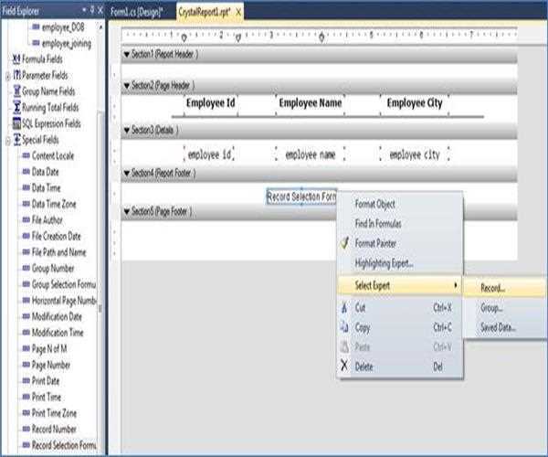The image size is (548, 457).
Task: Choose Record... from the Select Expert submenu
Action: [x=493, y=288]
